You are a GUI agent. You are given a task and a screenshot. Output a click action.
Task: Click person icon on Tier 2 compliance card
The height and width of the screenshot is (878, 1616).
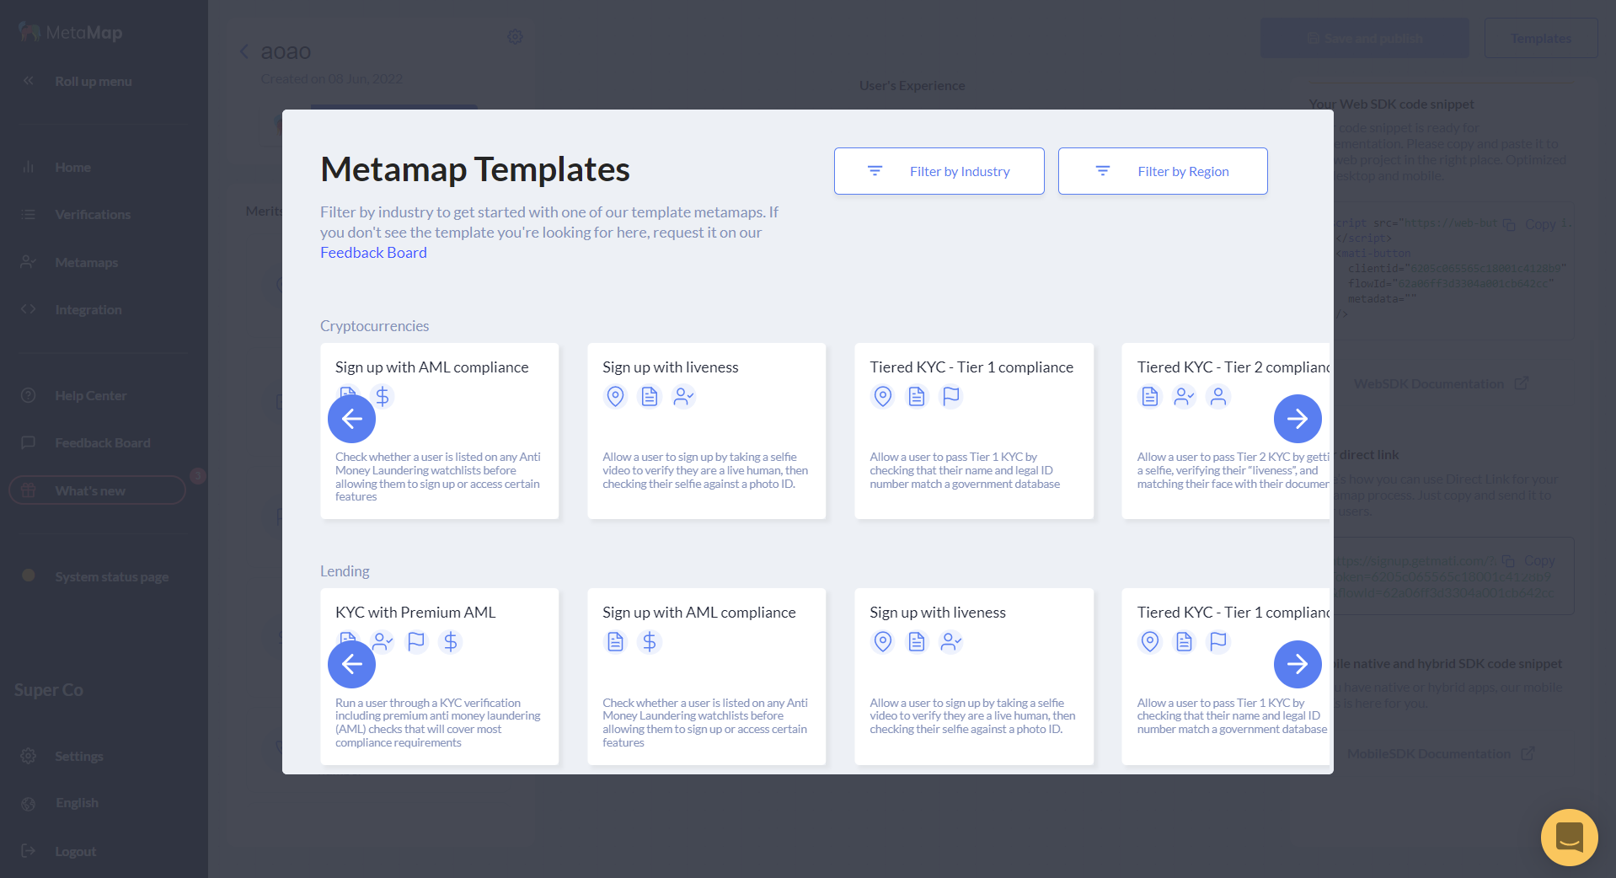(1218, 396)
